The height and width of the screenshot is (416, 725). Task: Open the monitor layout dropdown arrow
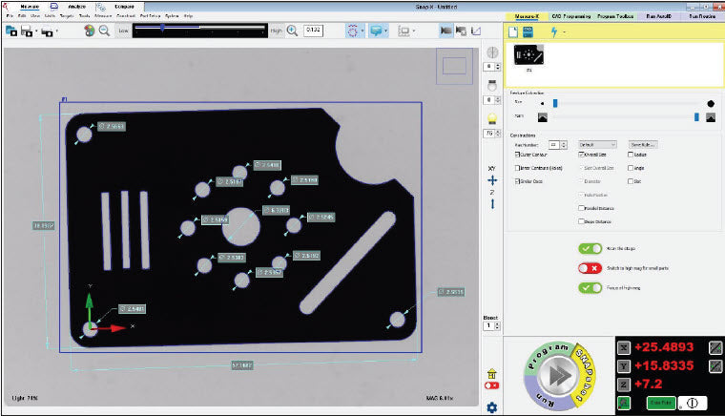413,31
